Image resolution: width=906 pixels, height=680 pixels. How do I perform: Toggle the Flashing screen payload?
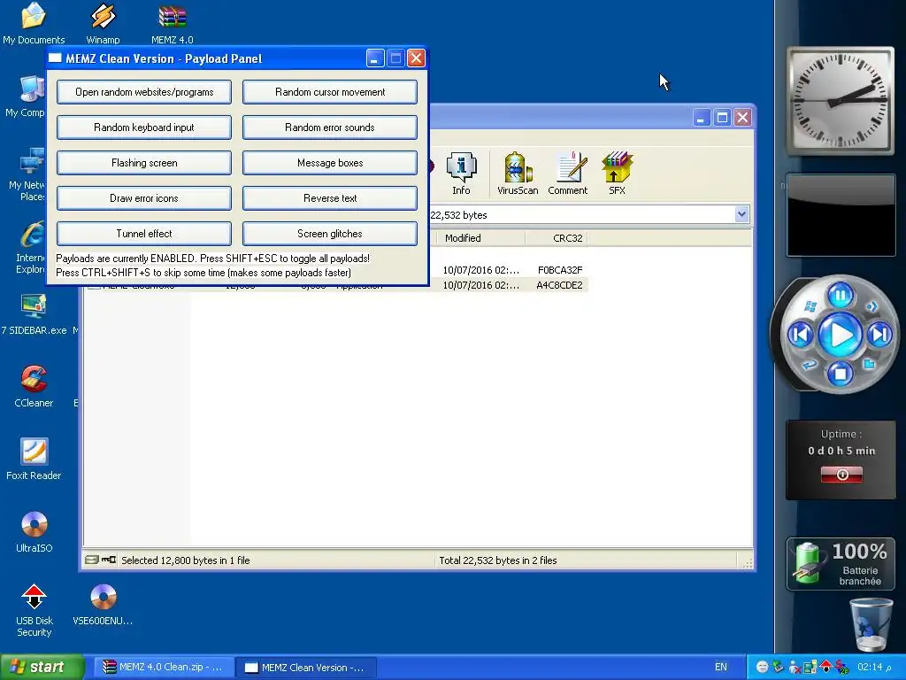point(144,163)
